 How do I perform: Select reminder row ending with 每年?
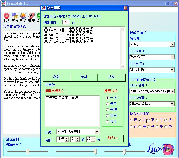tap(68, 38)
